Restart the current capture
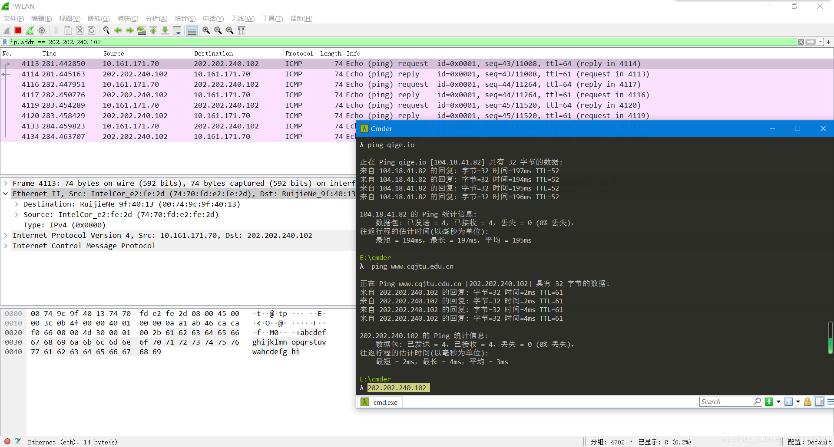This screenshot has width=834, height=447. [30, 30]
